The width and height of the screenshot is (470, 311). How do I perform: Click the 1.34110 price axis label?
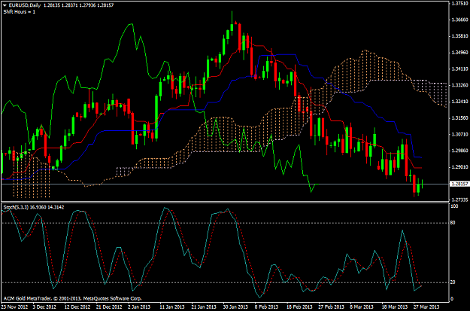459,69
